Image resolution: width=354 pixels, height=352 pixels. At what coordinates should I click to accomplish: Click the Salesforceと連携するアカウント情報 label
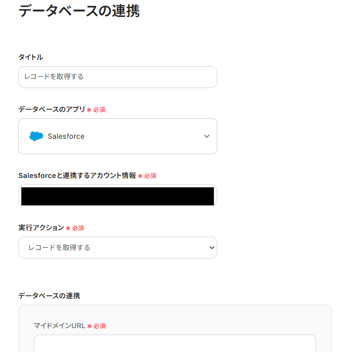[77, 176]
